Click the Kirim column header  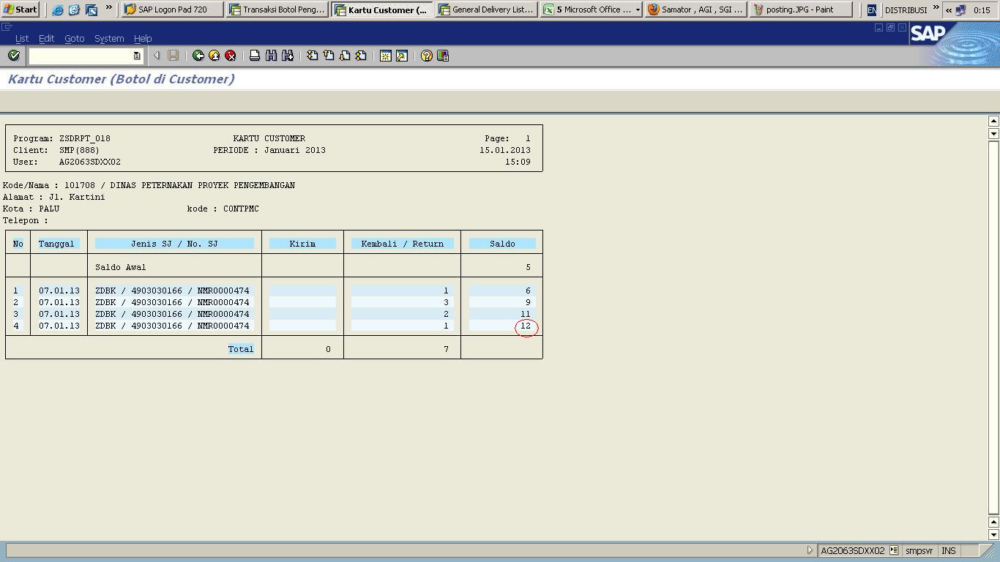point(302,244)
